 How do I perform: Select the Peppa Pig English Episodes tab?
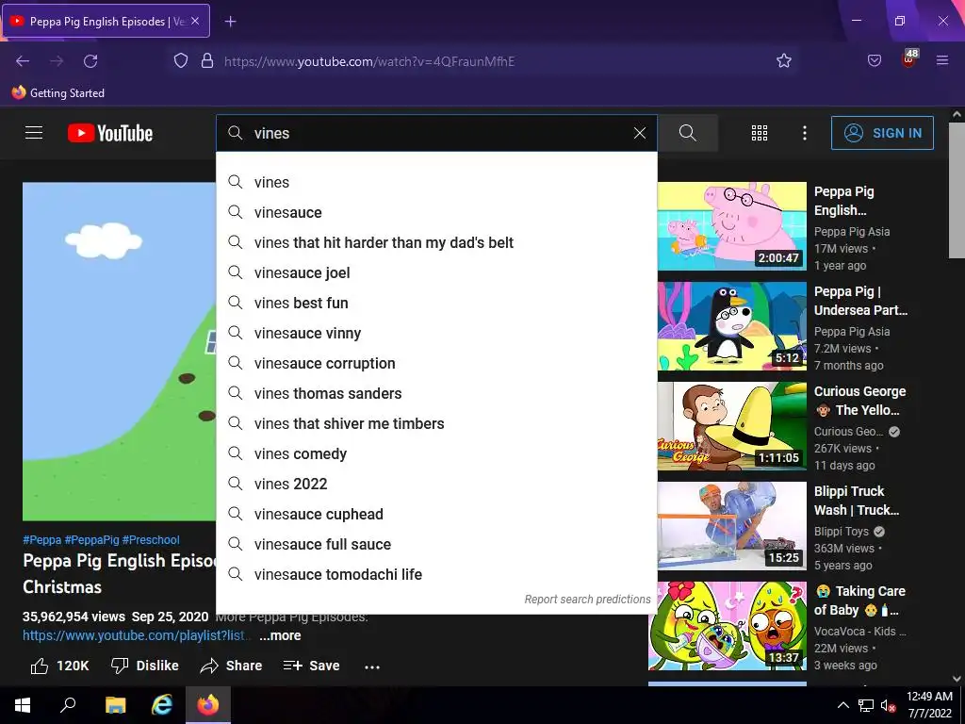tap(106, 21)
